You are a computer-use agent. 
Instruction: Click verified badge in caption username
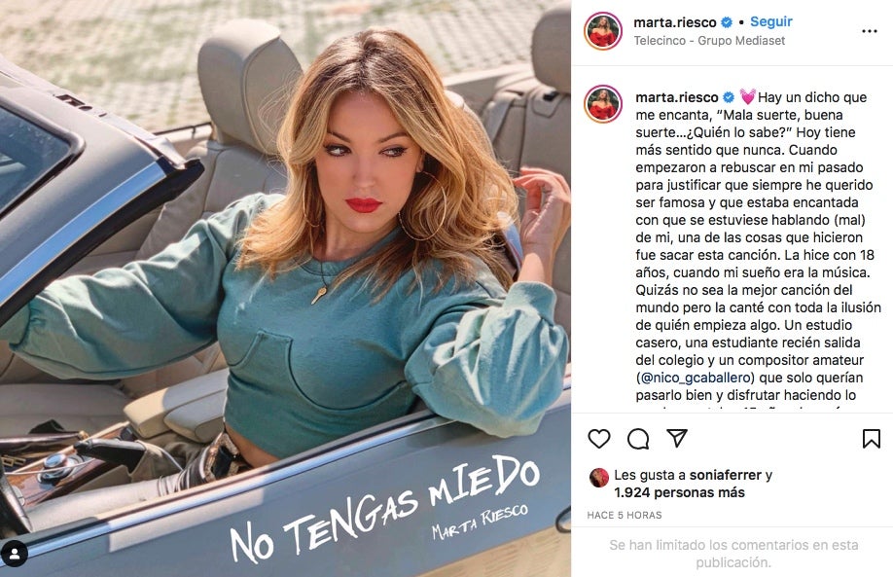pos(729,97)
